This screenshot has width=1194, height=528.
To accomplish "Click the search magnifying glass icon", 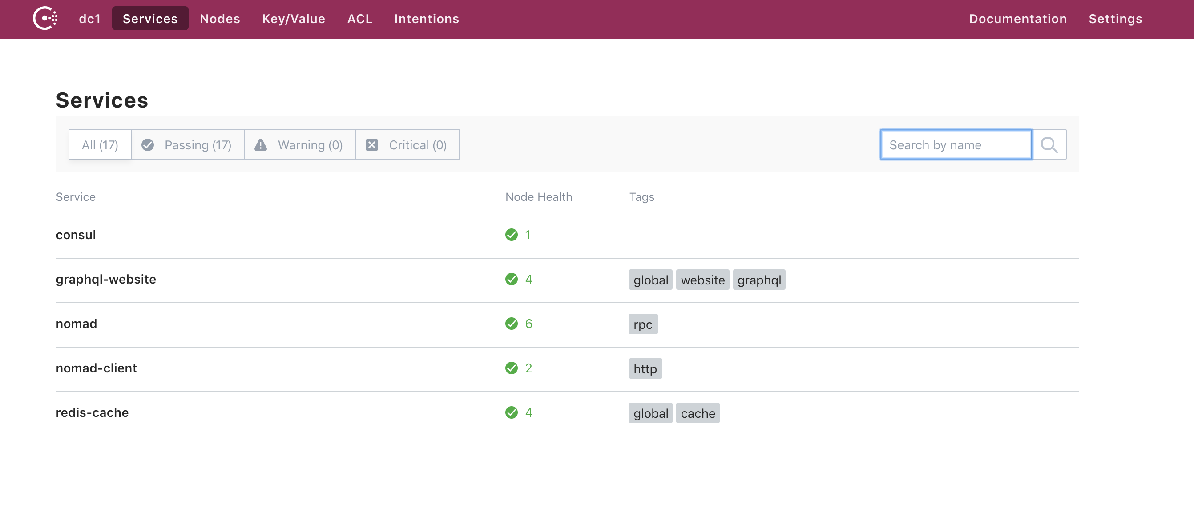I will click(1049, 144).
